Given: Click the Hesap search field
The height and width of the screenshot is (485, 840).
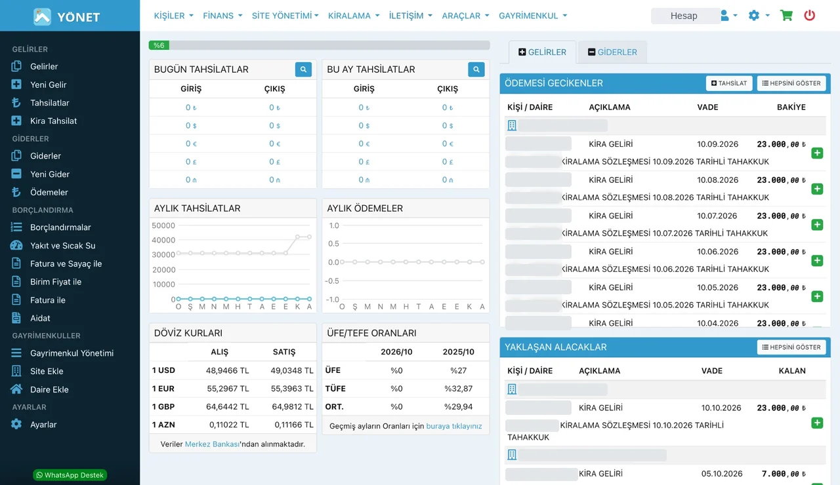Looking at the screenshot, I should click(x=684, y=16).
